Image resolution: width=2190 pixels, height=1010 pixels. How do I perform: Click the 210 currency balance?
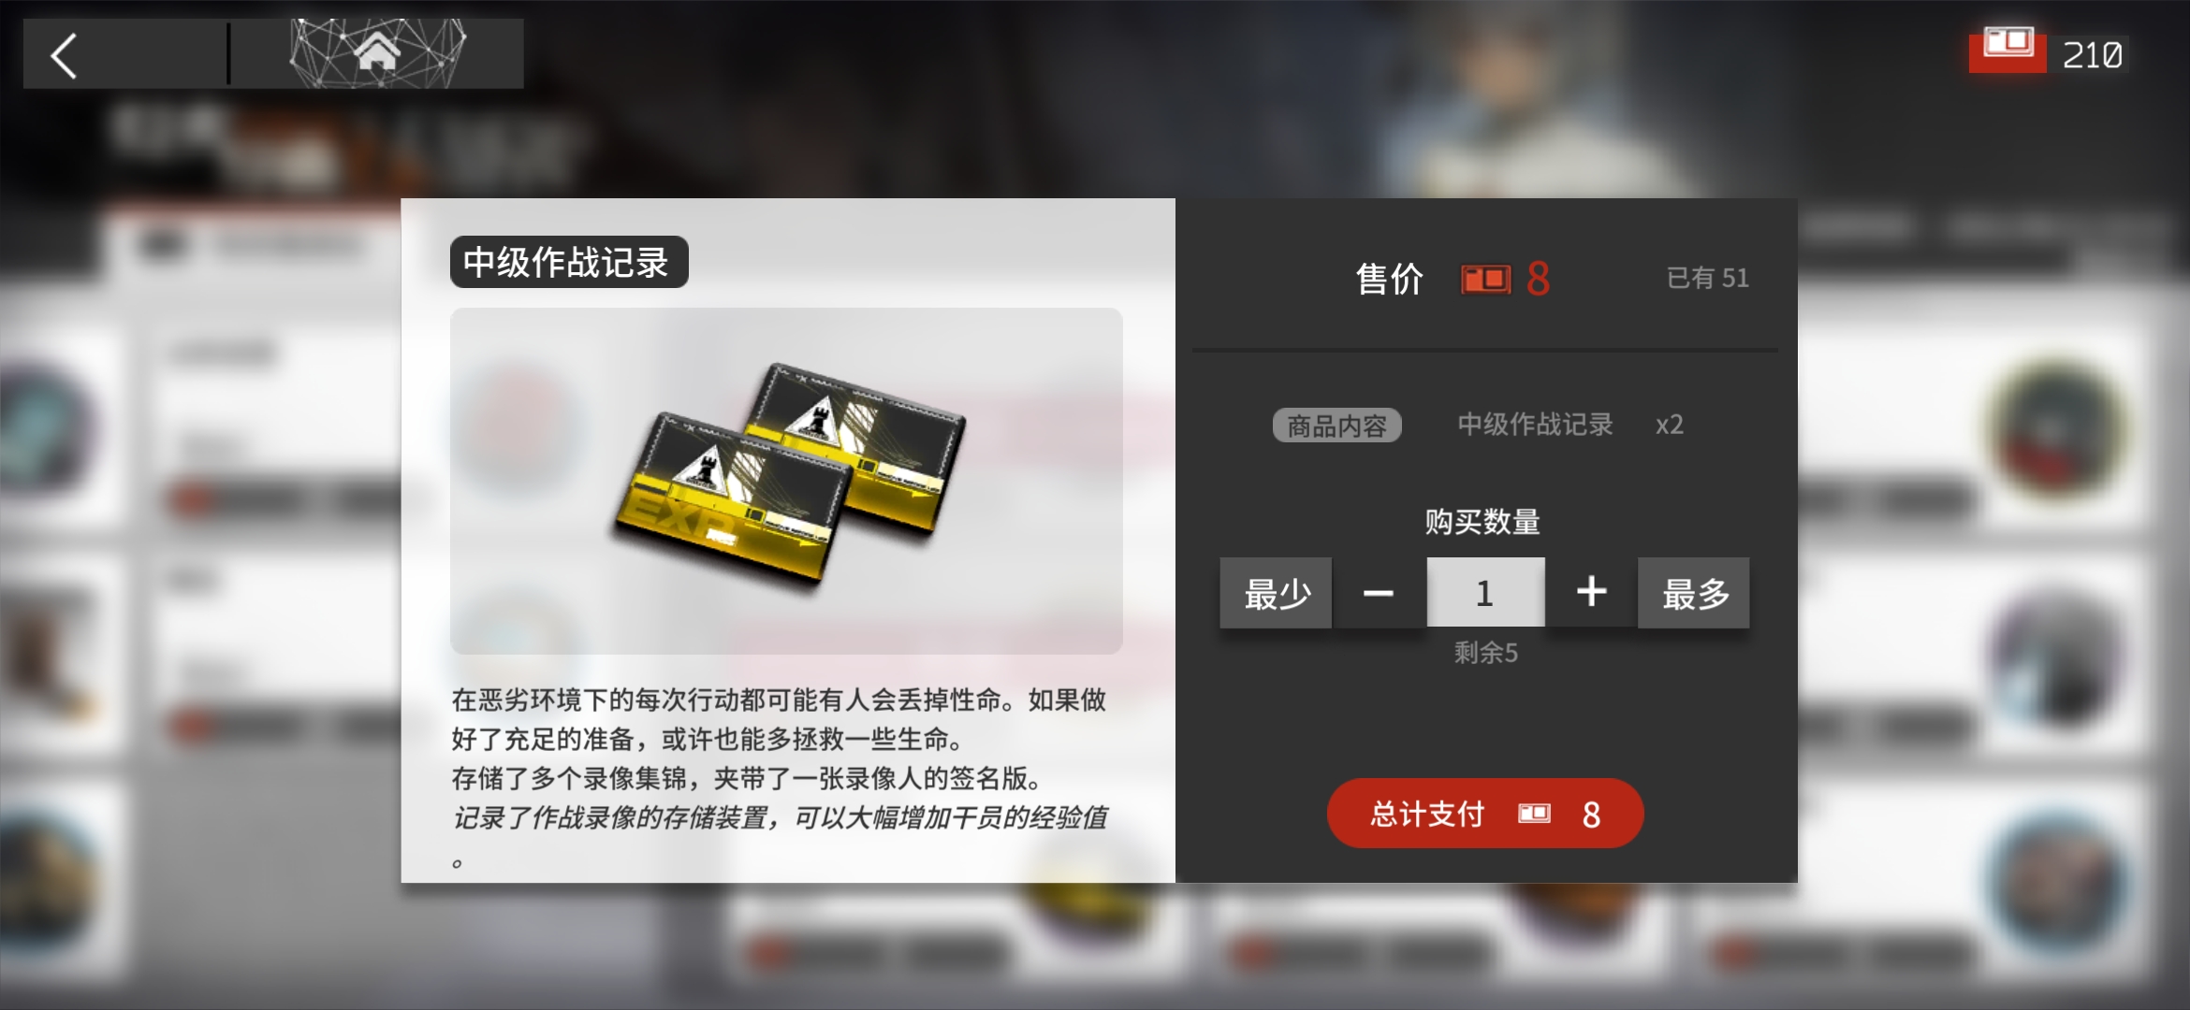tap(2093, 55)
